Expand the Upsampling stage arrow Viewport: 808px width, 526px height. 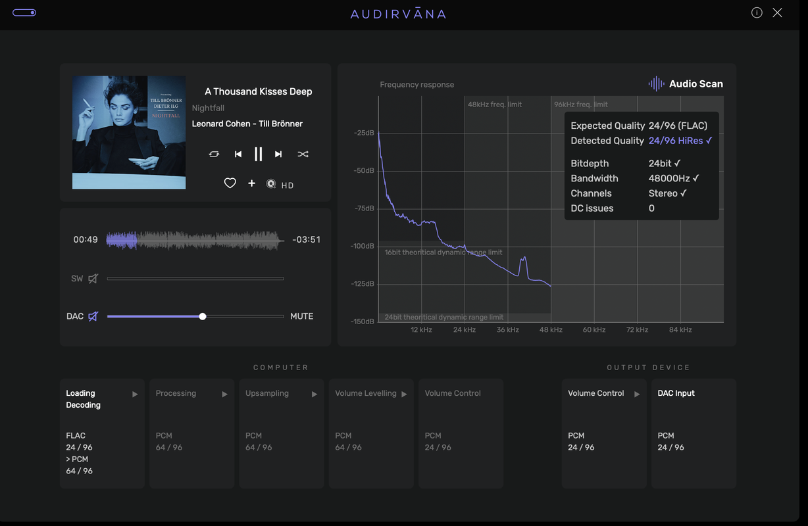click(315, 394)
